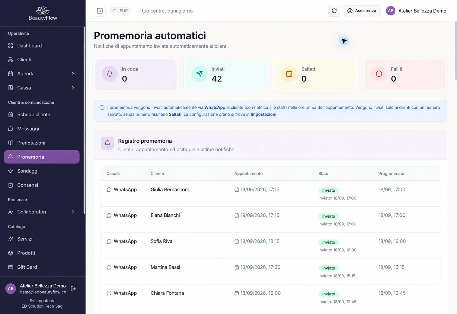Click the WhatsApp icon in Chiara Fontana's row
457x314 pixels.
(109, 293)
